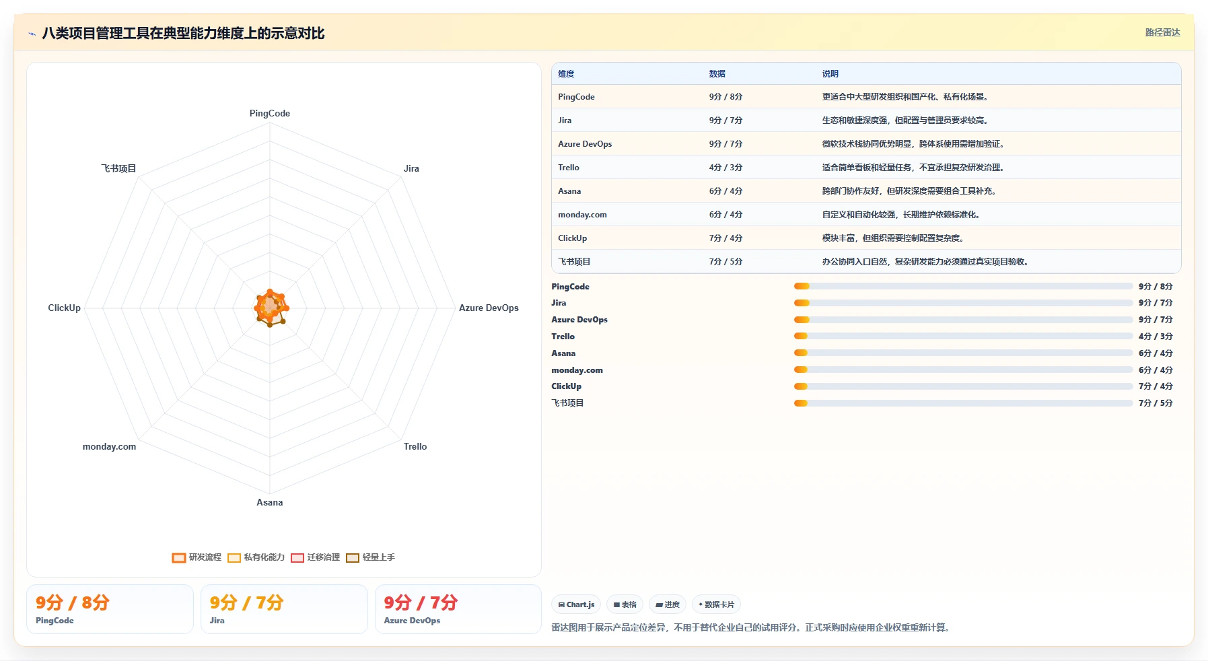Viewport: 1208px width, 661px height.
Task: Click the description starting 模块丰富
Action: pyautogui.click(x=893, y=238)
